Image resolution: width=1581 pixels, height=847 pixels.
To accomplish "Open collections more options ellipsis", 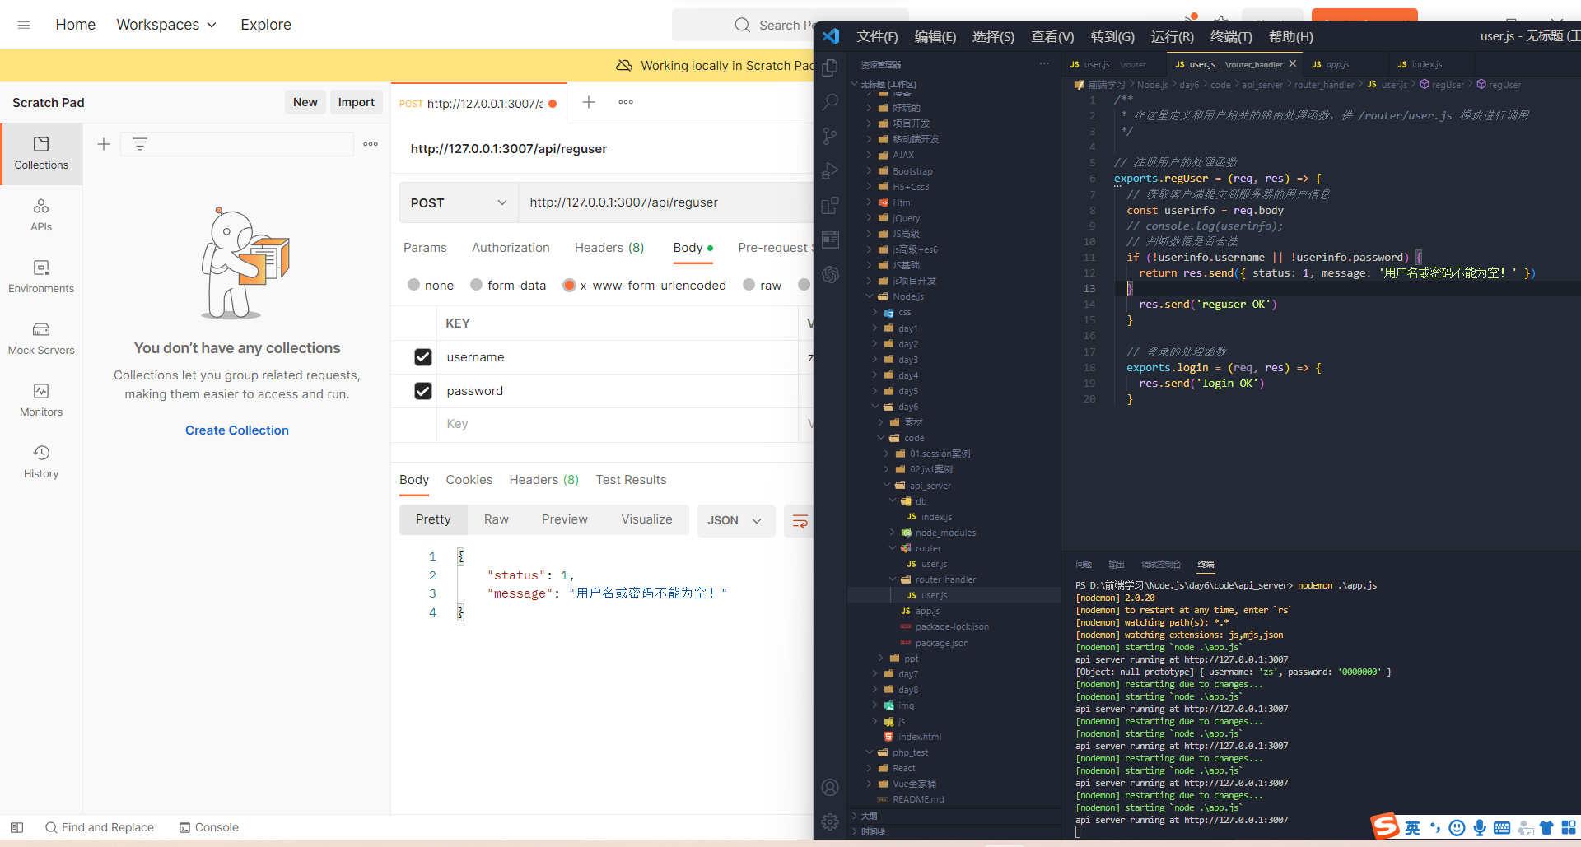I will click(x=371, y=144).
